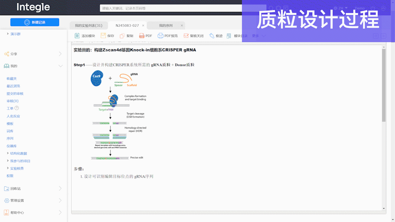Viewport: 395px width, 222px height.
Task: Expand 我参与的项目 tree item
Action: (7, 161)
